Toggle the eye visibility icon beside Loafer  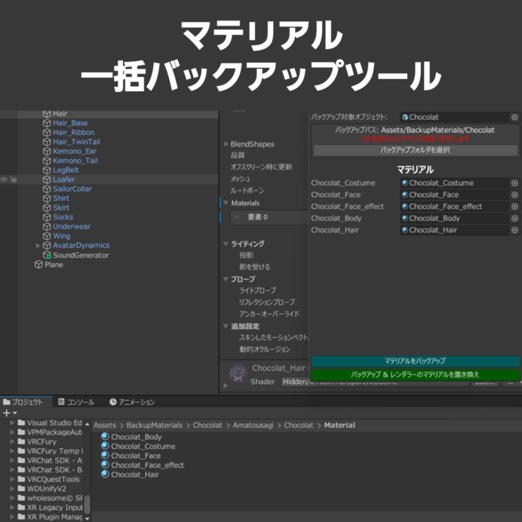click(x=5, y=179)
